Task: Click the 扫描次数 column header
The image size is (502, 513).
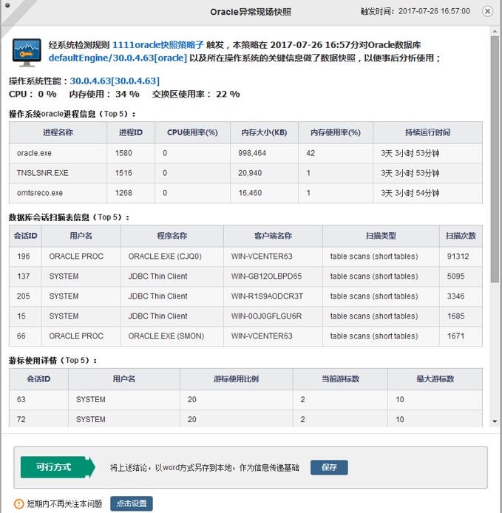Action: pos(460,236)
